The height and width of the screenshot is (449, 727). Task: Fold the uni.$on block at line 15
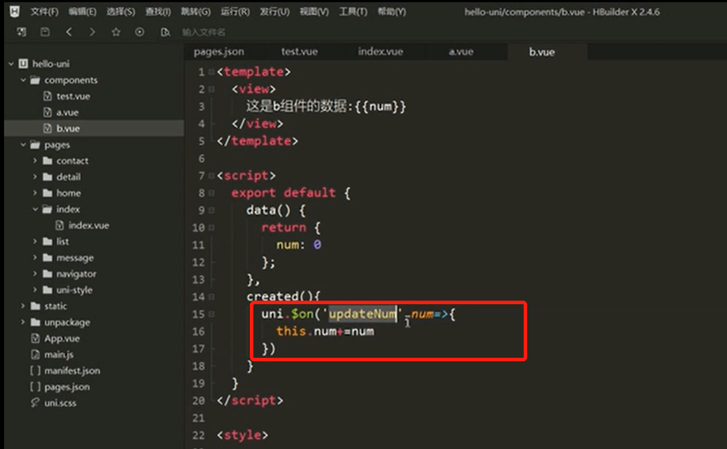click(211, 314)
